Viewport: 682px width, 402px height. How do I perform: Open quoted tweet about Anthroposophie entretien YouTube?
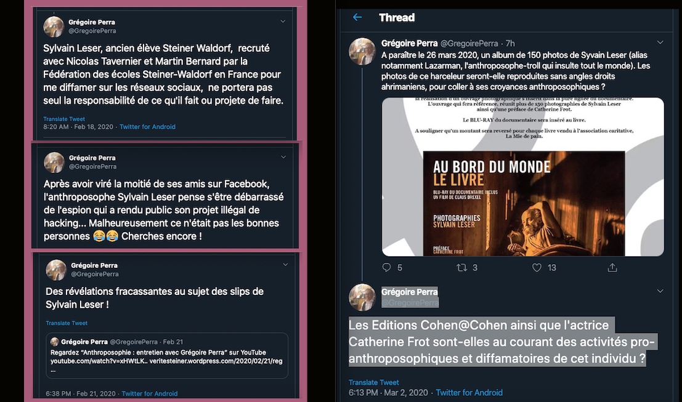(x=167, y=355)
